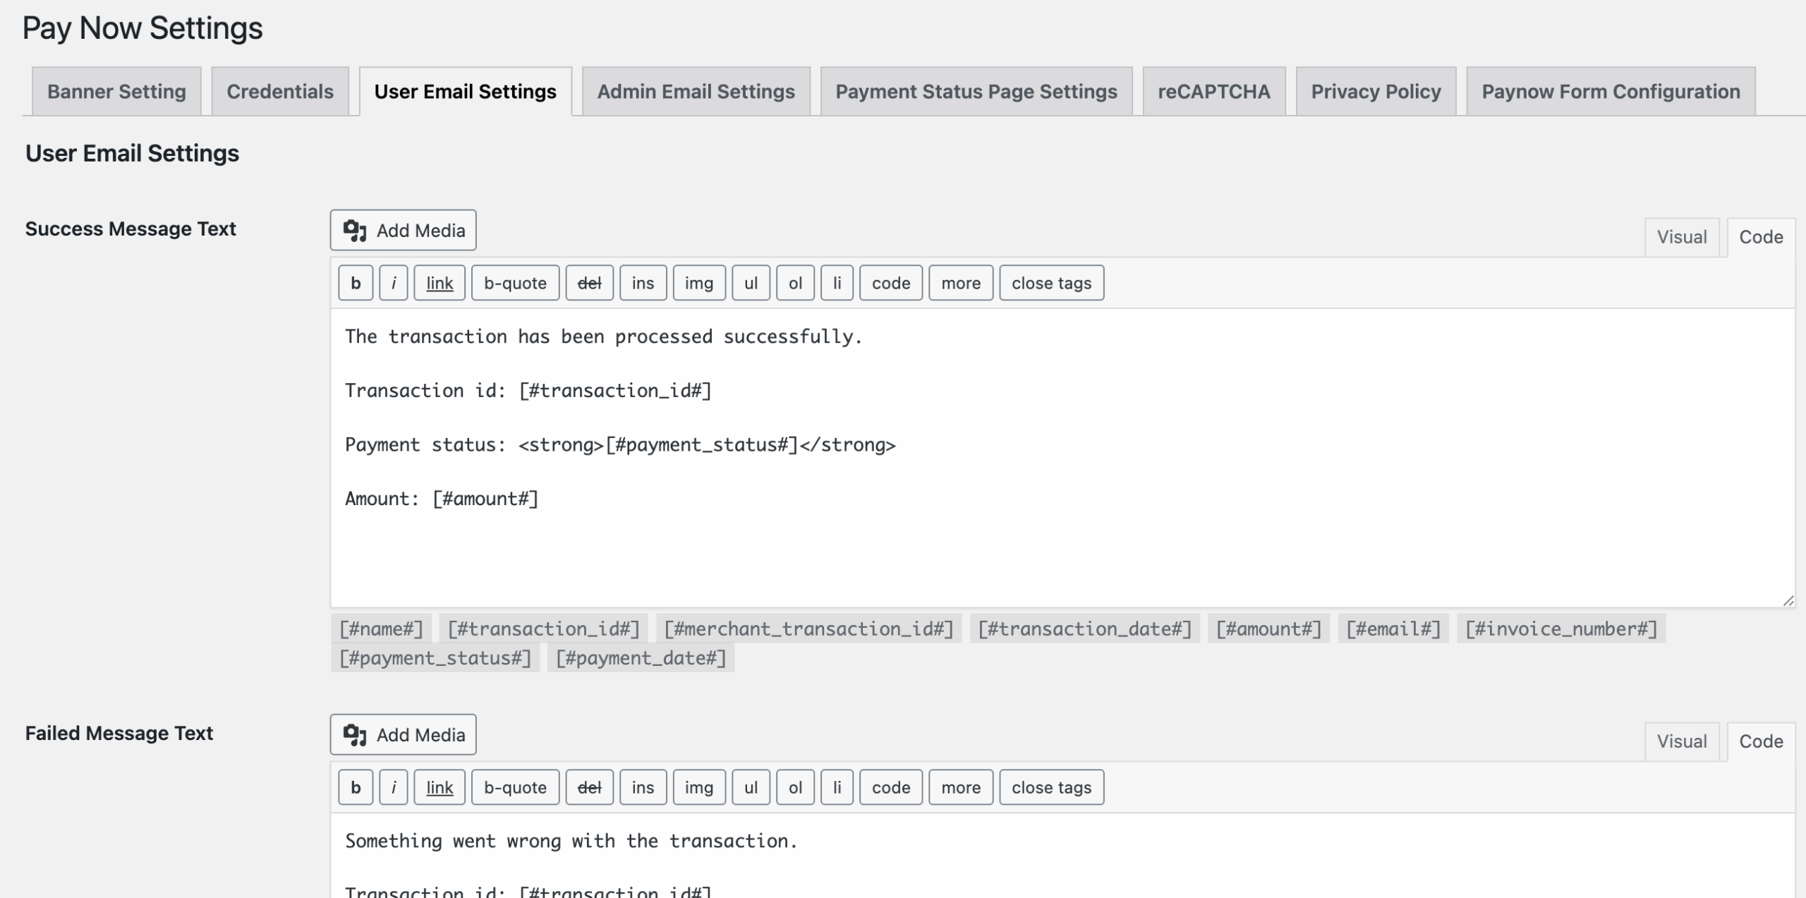This screenshot has height=898, width=1806.
Task: Switch Success Message editor to Visual tab
Action: (1682, 237)
